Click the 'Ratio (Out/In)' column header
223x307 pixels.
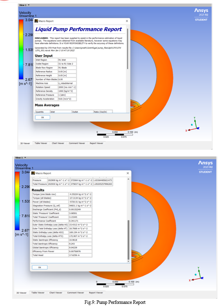point(103,112)
